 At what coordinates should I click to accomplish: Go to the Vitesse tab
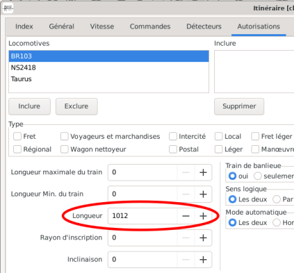point(102,26)
